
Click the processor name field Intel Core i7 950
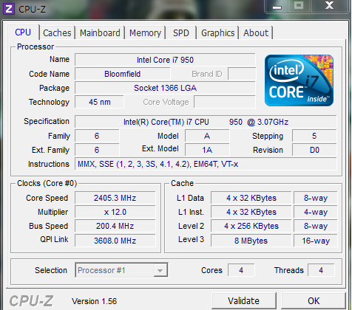165,60
